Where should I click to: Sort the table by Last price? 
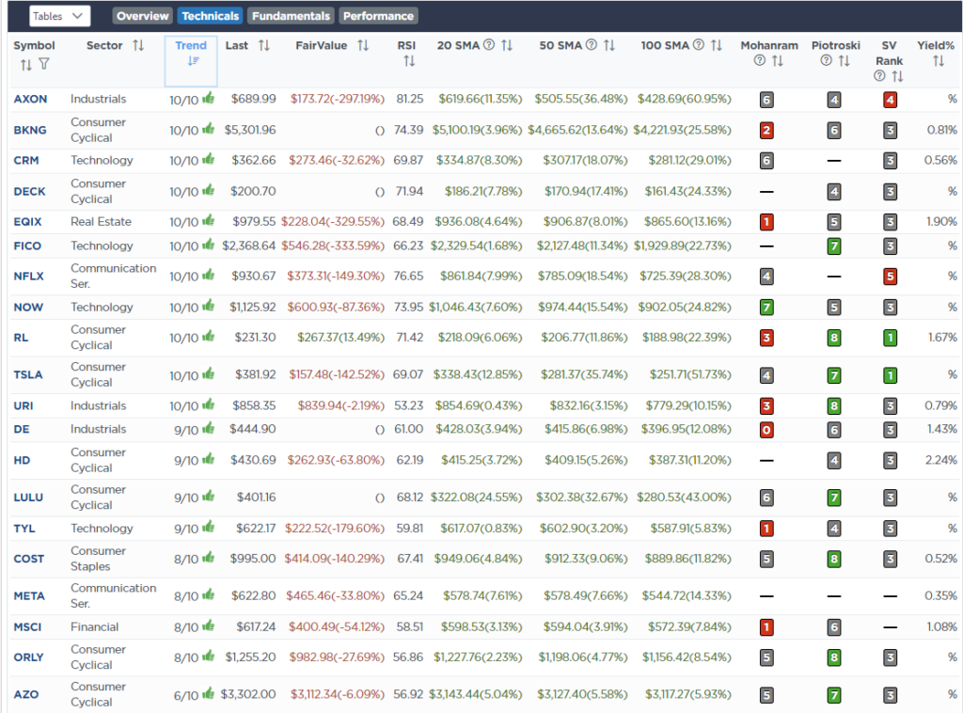click(x=264, y=45)
